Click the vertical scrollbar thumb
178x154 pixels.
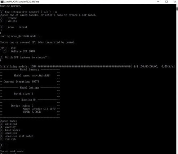(177, 9)
